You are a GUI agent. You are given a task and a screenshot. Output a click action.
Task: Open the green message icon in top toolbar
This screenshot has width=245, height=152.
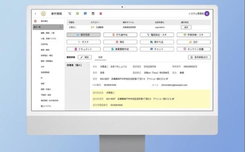tap(77, 13)
